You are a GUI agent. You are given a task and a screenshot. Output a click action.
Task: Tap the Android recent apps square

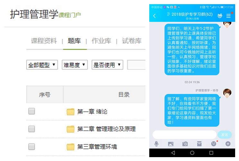point(211,153)
